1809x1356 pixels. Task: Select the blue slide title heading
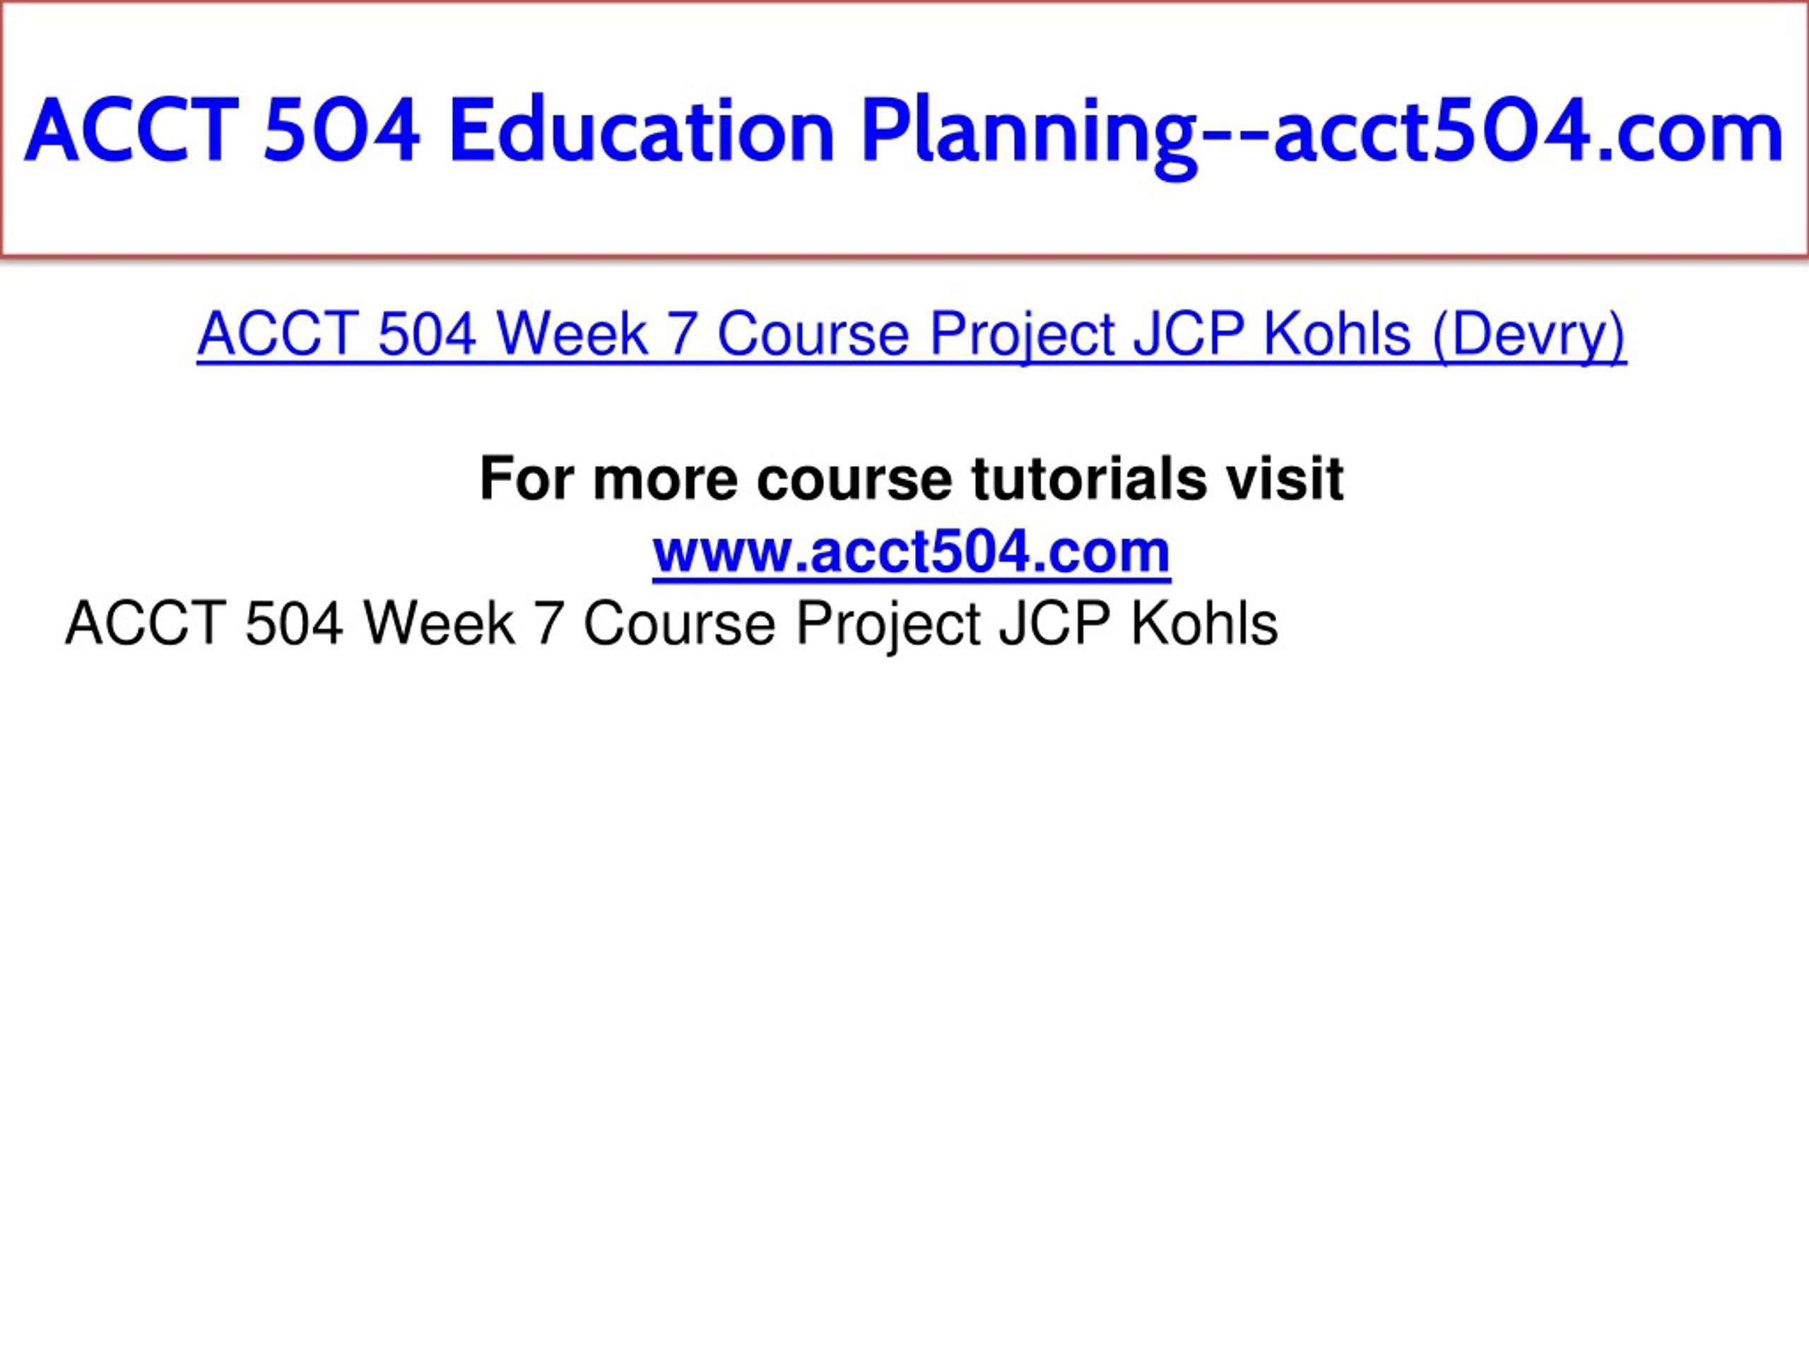tap(904, 131)
